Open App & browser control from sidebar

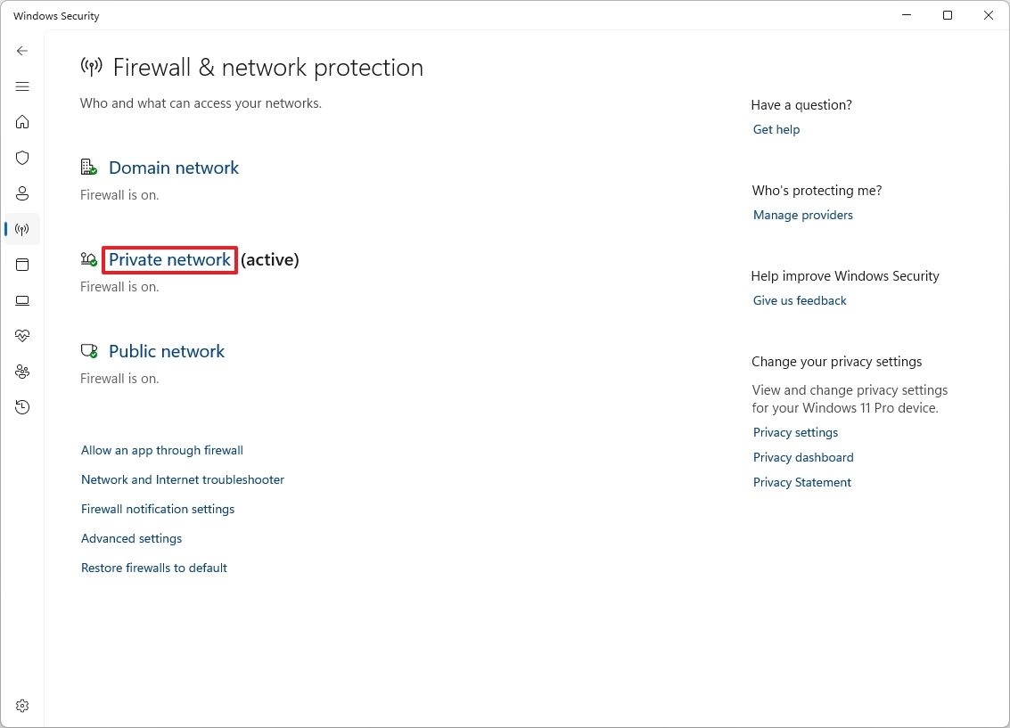tap(21, 265)
